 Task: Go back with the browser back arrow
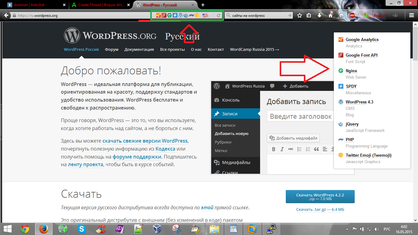pyautogui.click(x=6, y=15)
